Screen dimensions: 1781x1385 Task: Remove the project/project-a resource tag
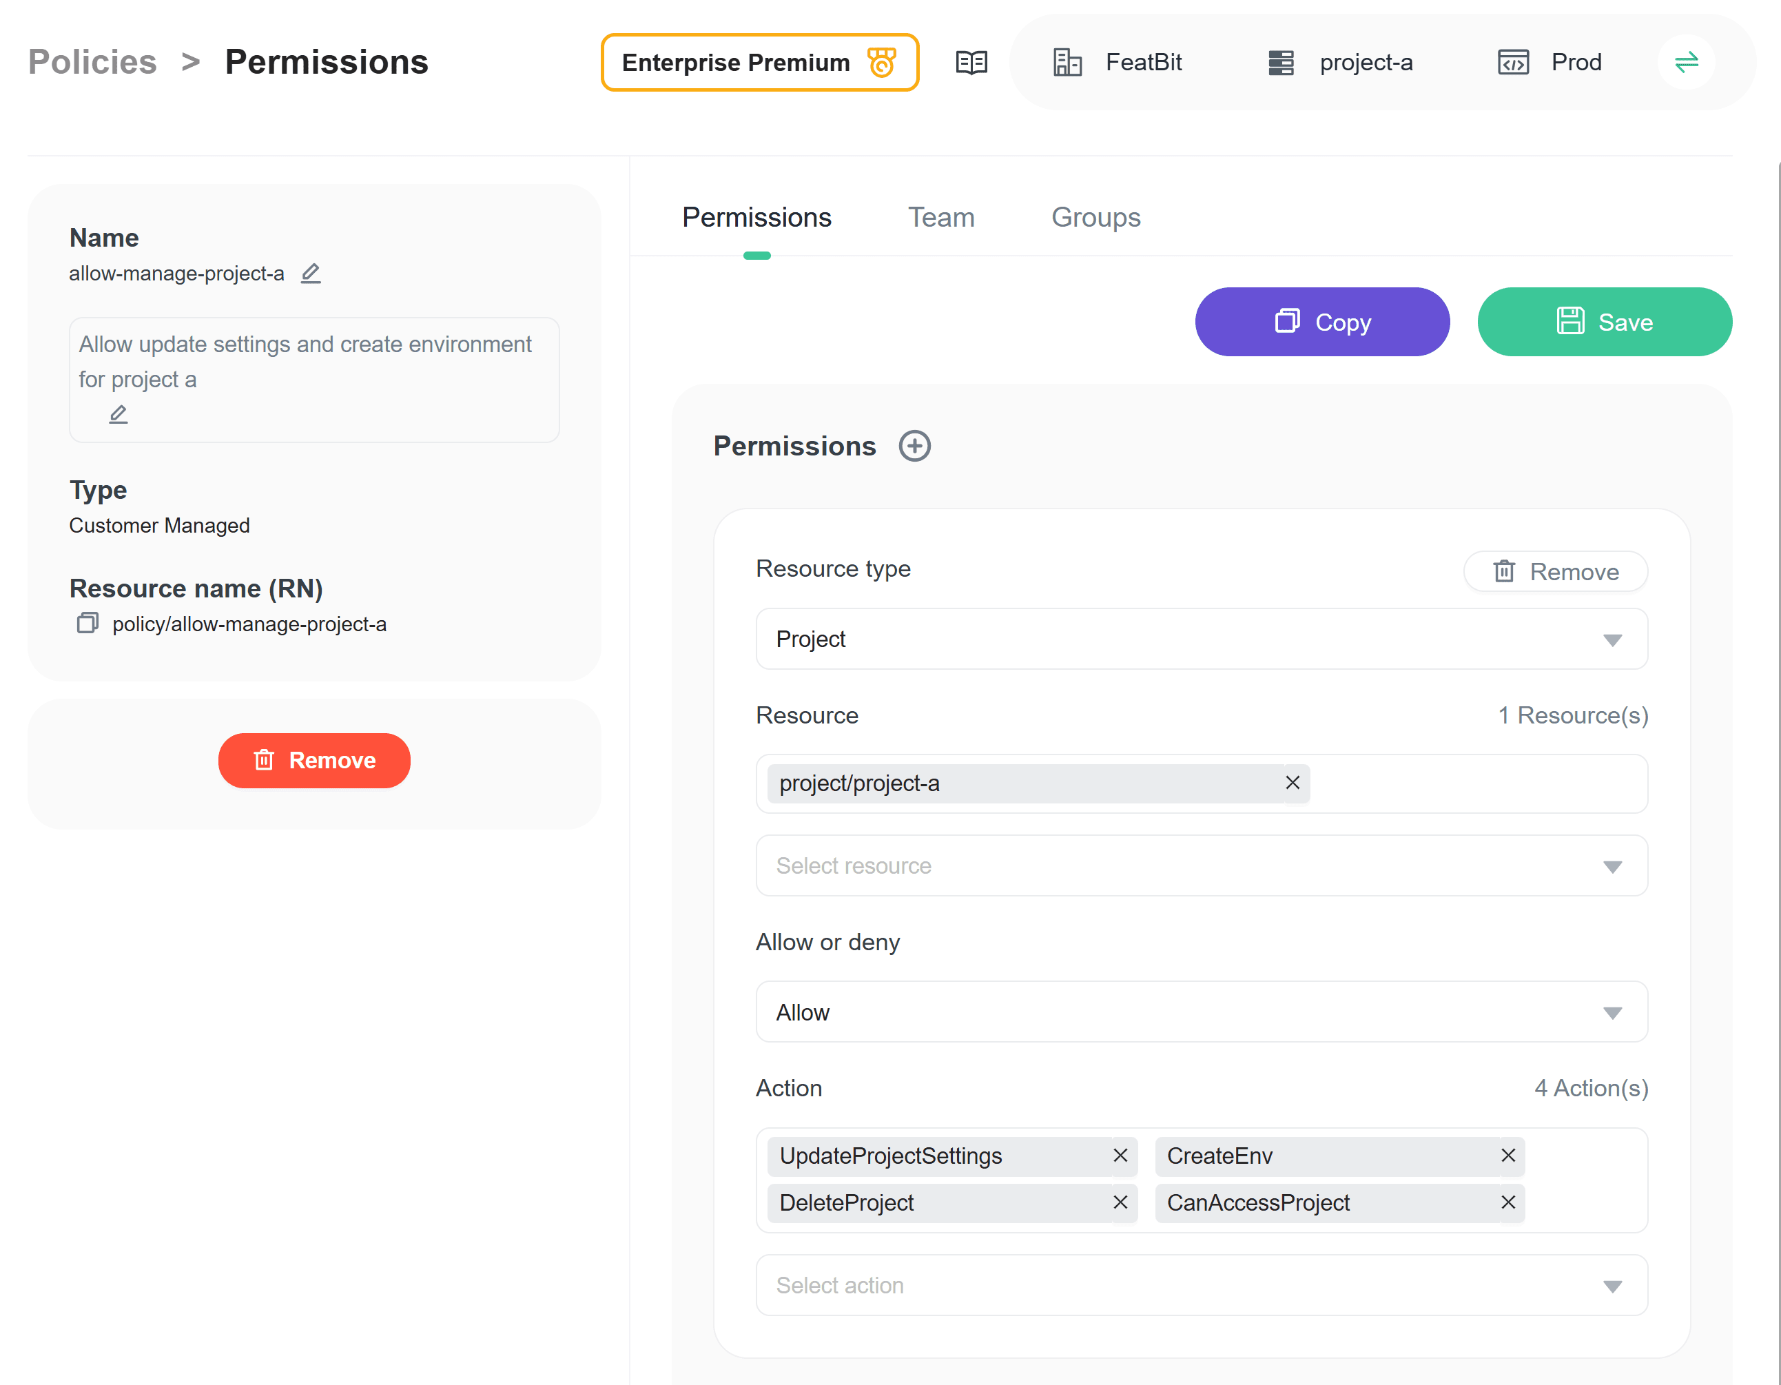tap(1293, 783)
